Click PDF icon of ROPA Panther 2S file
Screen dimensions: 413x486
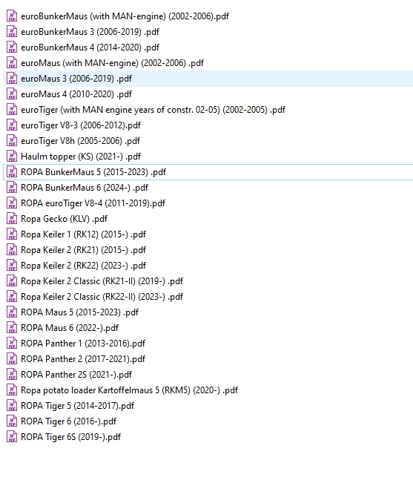pos(12,375)
